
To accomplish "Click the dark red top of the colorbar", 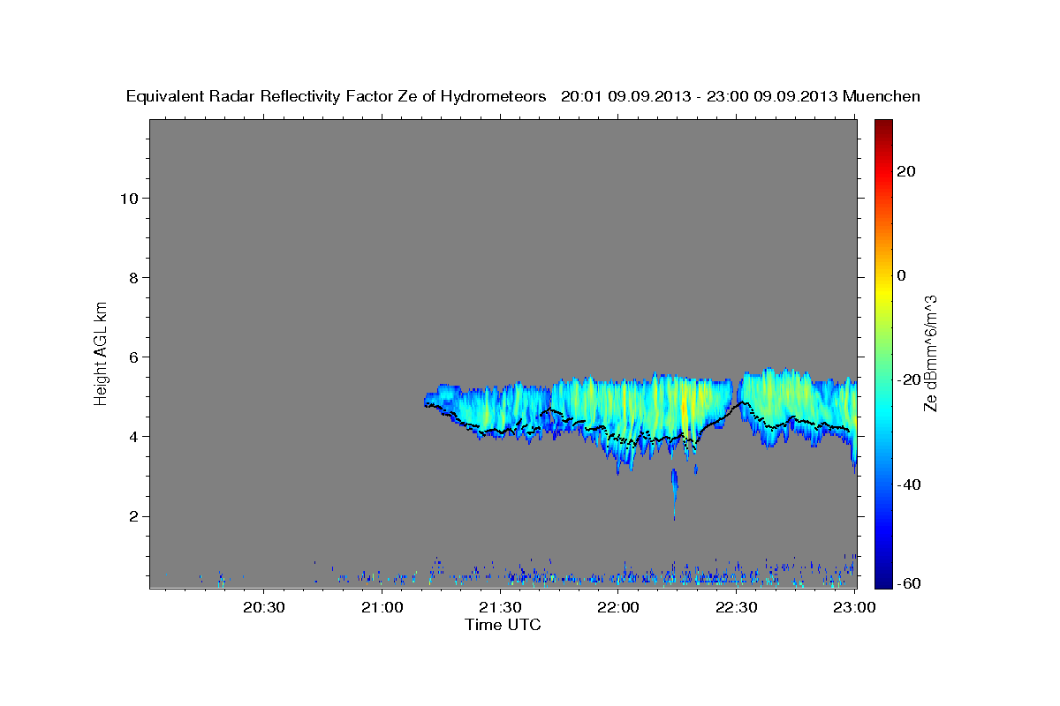I will point(883,128).
